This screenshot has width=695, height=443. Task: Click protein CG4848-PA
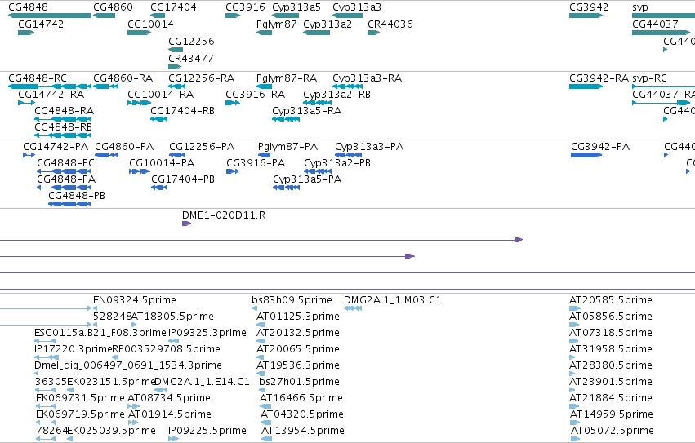(x=66, y=179)
